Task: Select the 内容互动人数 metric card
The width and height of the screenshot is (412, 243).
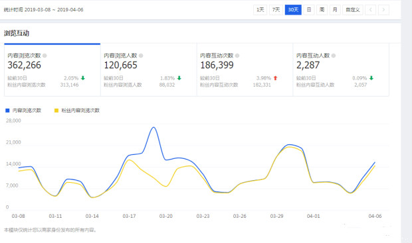Action: click(x=341, y=70)
